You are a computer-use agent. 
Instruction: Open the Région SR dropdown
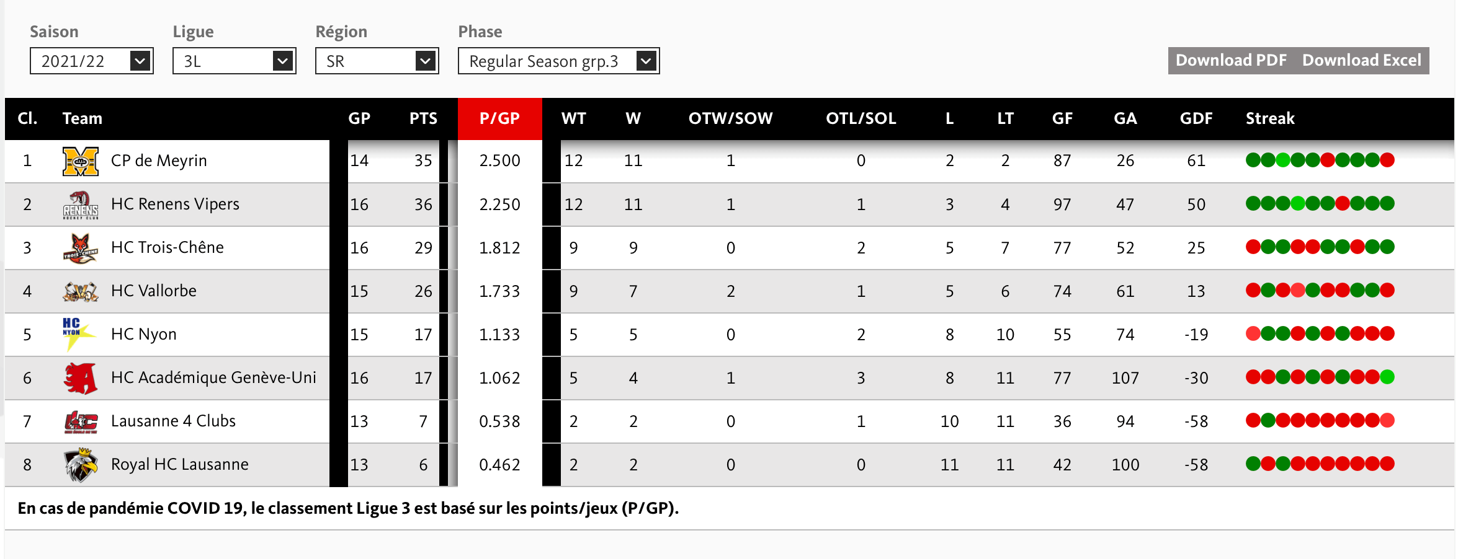(x=377, y=61)
